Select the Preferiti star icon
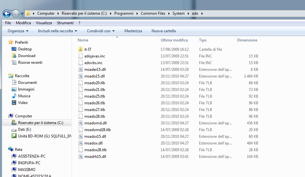Image resolution: width=305 pixels, height=177 pixels. pyautogui.click(x=11, y=42)
